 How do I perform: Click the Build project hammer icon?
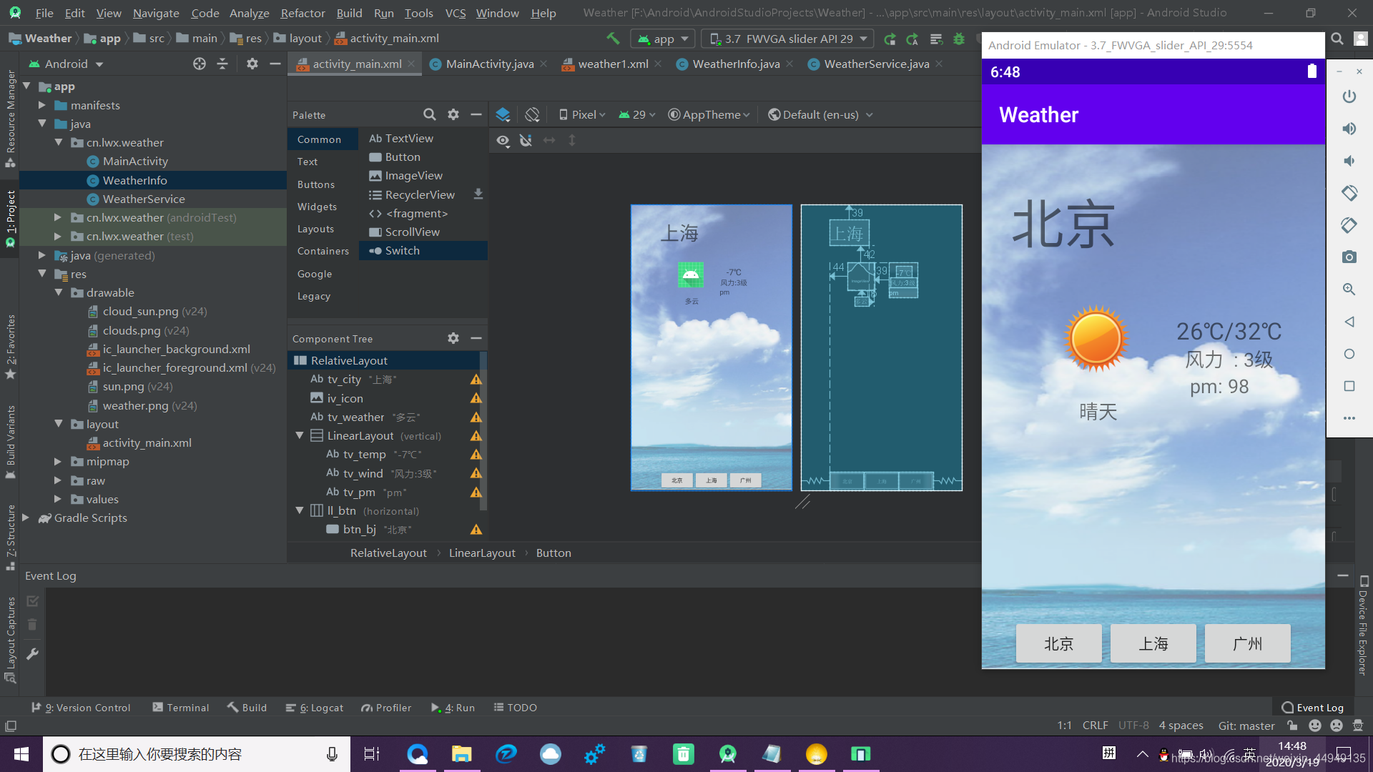[613, 39]
